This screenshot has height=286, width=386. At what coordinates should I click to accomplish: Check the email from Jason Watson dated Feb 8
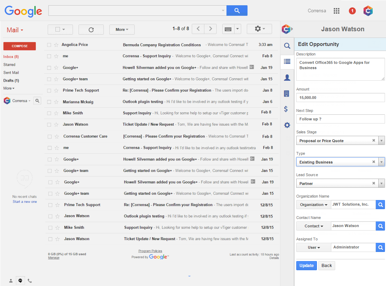click(49, 125)
